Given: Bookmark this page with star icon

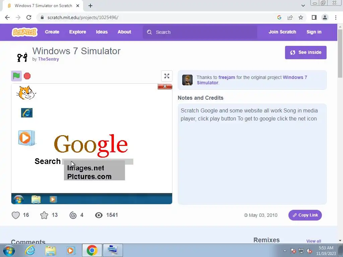Looking at the screenshot, I should point(301,17).
